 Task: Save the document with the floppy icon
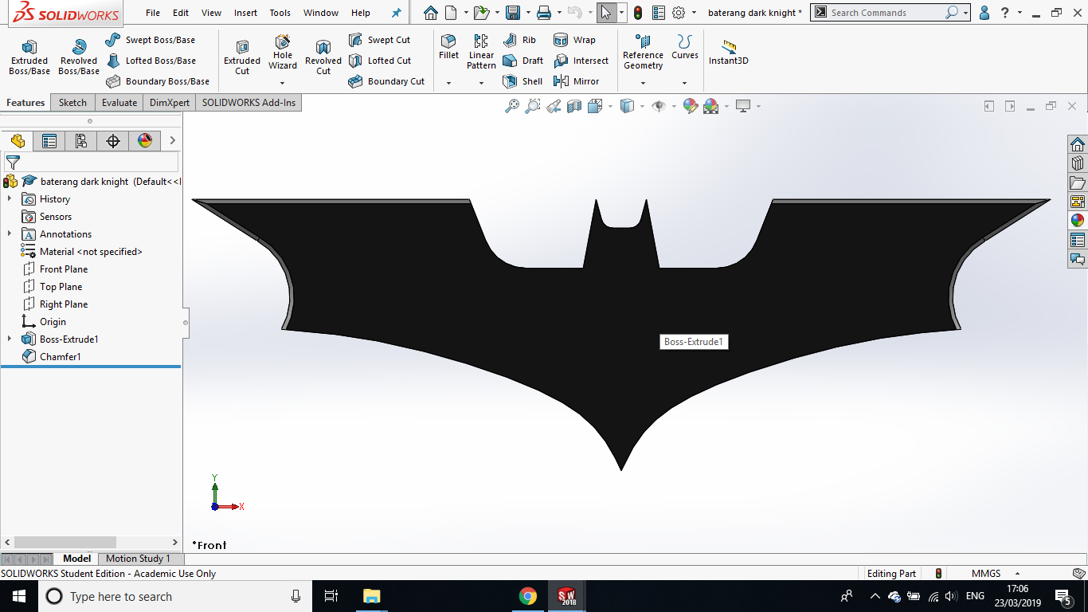(513, 13)
